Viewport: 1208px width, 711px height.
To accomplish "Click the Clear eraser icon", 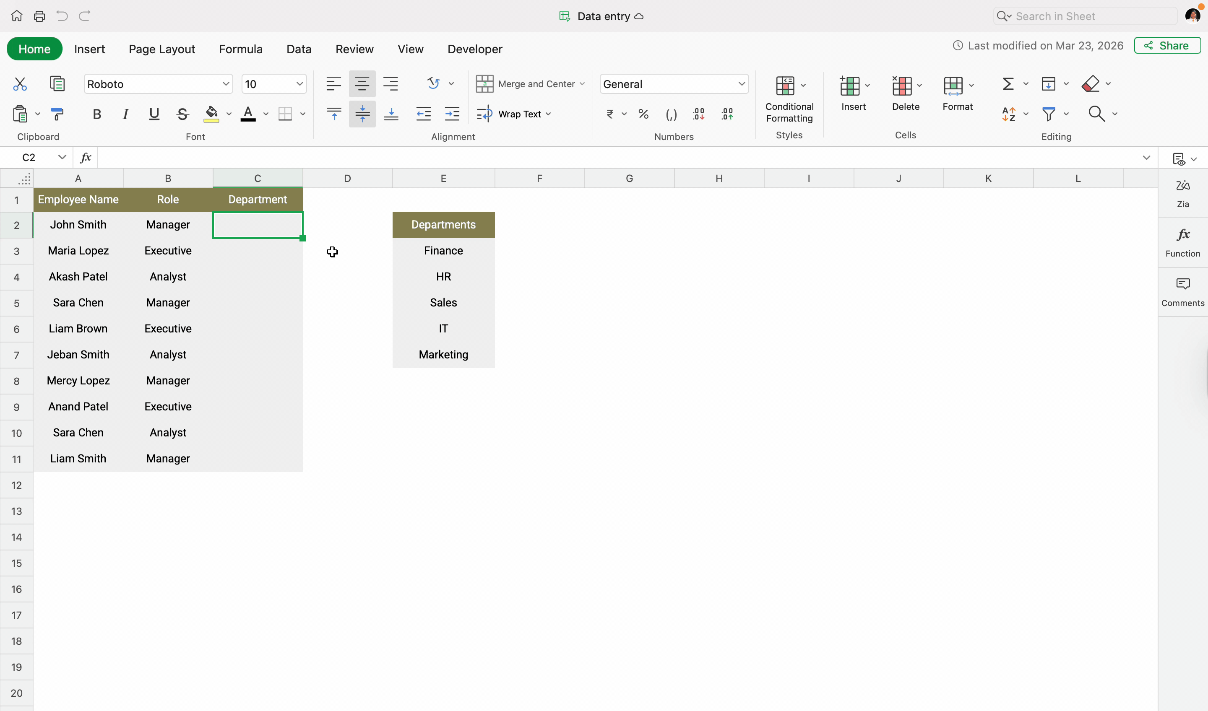I will 1091,84.
